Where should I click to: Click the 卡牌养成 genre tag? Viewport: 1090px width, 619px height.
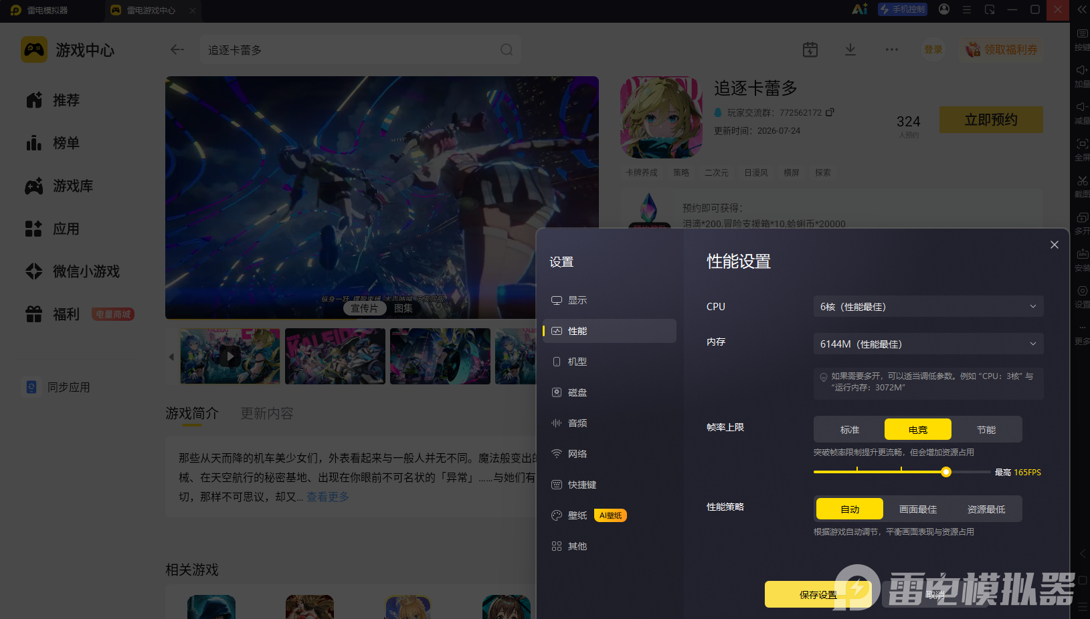642,172
